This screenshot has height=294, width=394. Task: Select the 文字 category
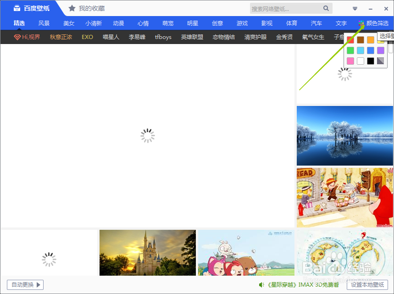point(341,23)
